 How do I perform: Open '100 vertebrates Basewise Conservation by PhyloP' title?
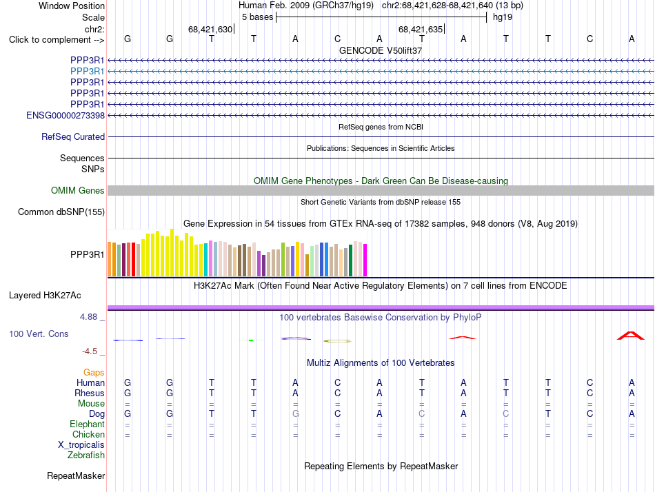[381, 318]
